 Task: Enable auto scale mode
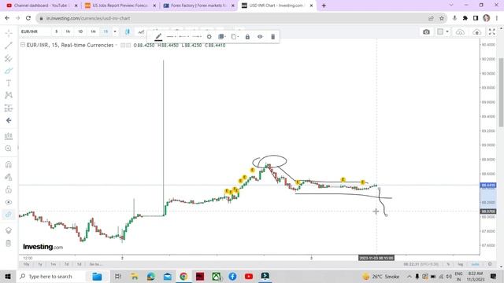click(x=475, y=264)
